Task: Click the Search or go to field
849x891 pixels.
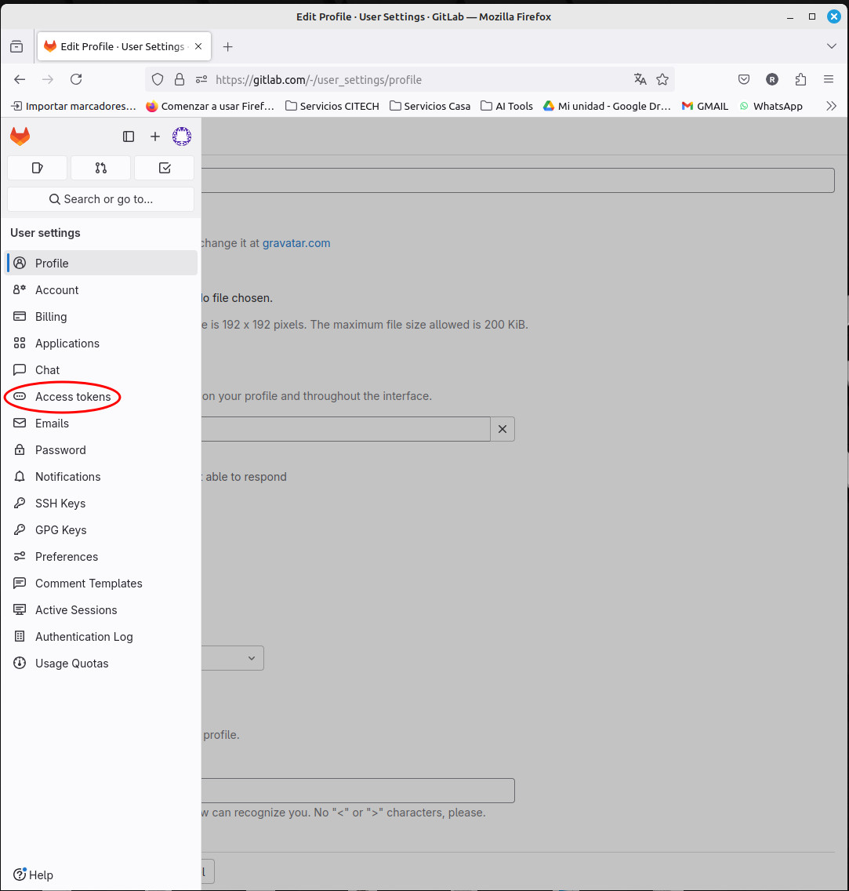Action: point(100,199)
